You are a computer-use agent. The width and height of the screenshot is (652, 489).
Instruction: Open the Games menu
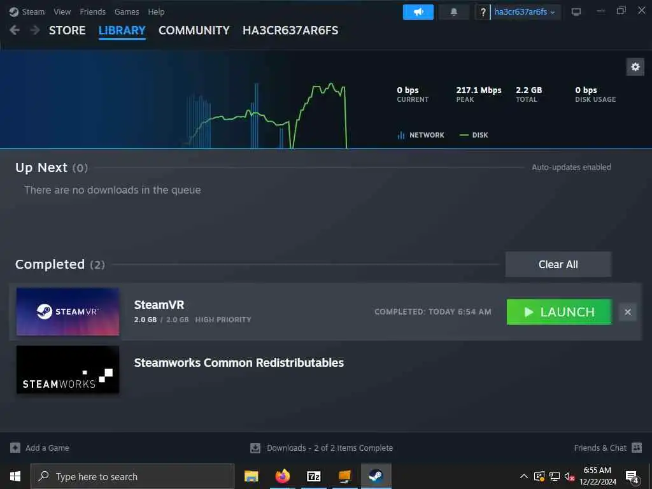coord(127,11)
